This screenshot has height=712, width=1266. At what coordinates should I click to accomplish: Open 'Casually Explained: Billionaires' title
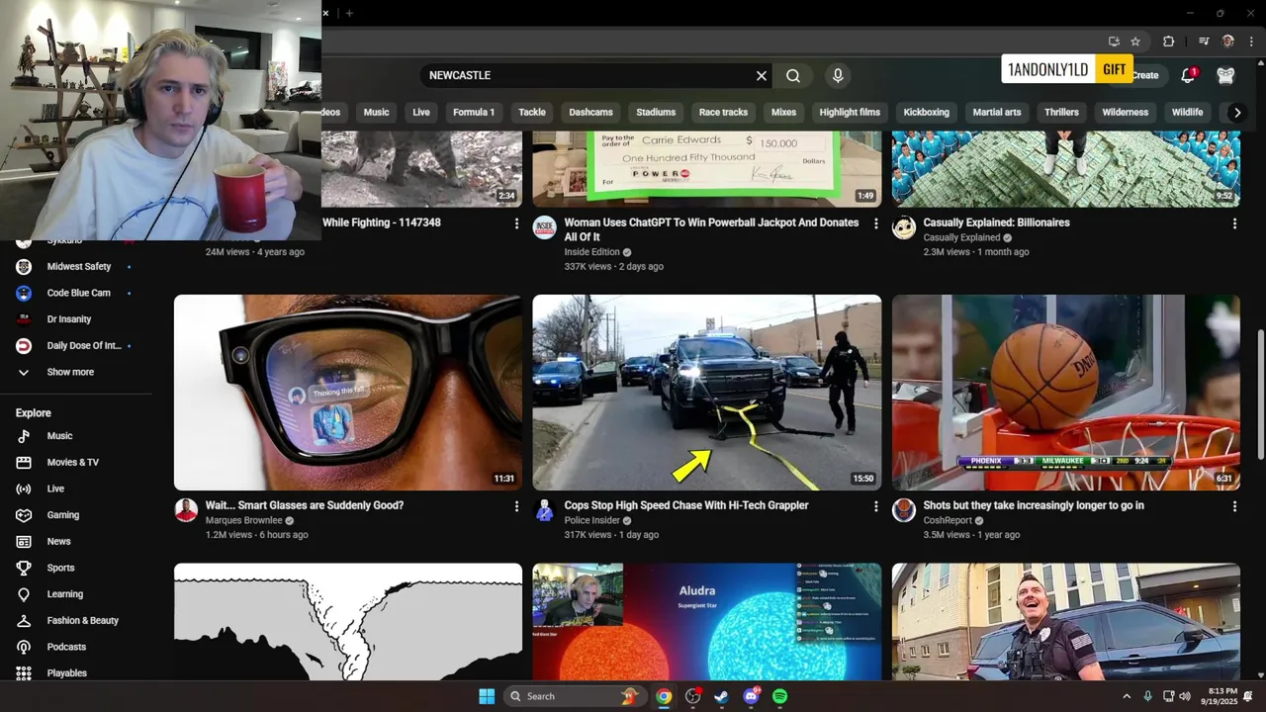click(x=996, y=222)
